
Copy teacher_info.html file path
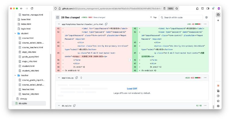pos(106,24)
